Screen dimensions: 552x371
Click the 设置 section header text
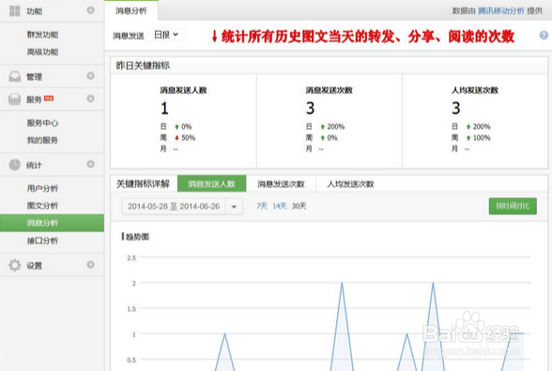[x=34, y=266]
